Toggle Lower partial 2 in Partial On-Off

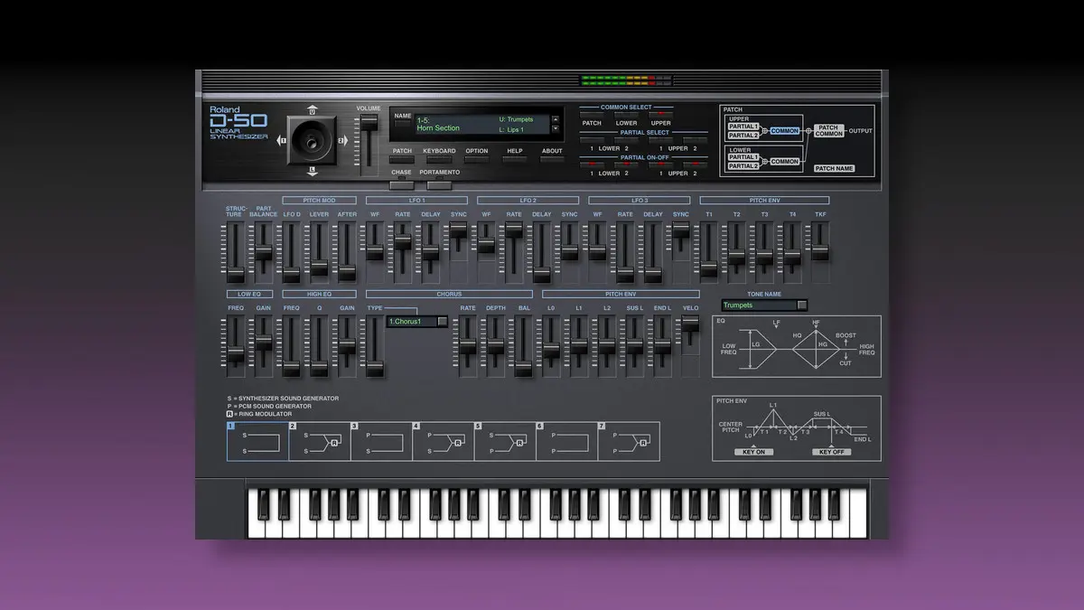click(626, 165)
